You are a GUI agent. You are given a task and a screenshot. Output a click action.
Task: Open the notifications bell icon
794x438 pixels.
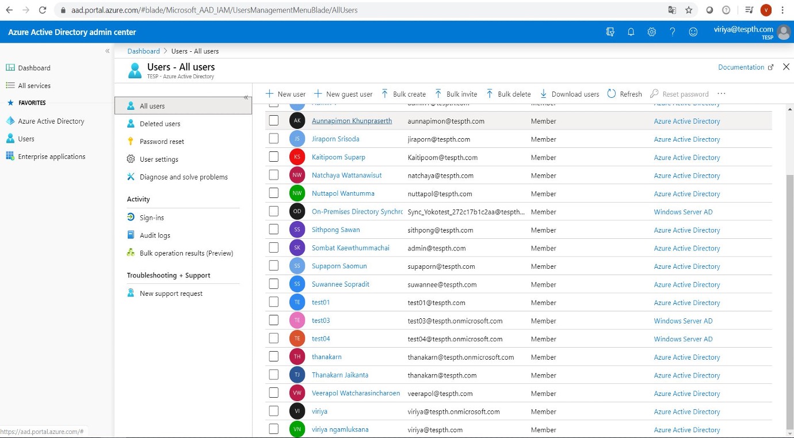(631, 32)
